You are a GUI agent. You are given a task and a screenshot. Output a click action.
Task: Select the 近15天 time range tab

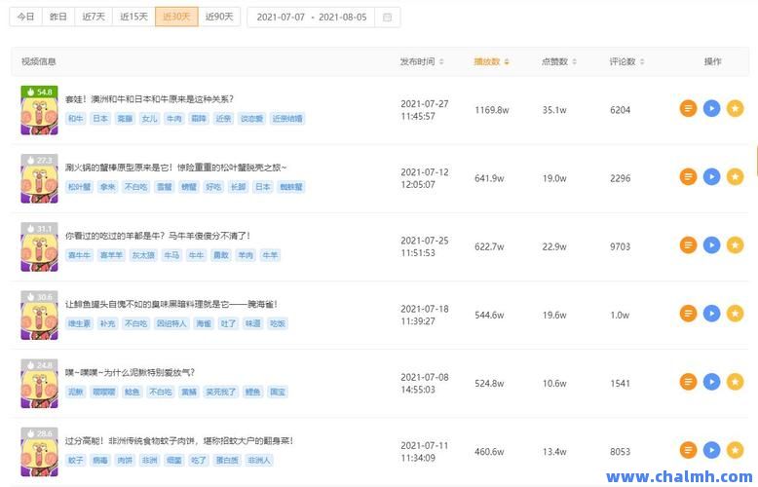[133, 17]
